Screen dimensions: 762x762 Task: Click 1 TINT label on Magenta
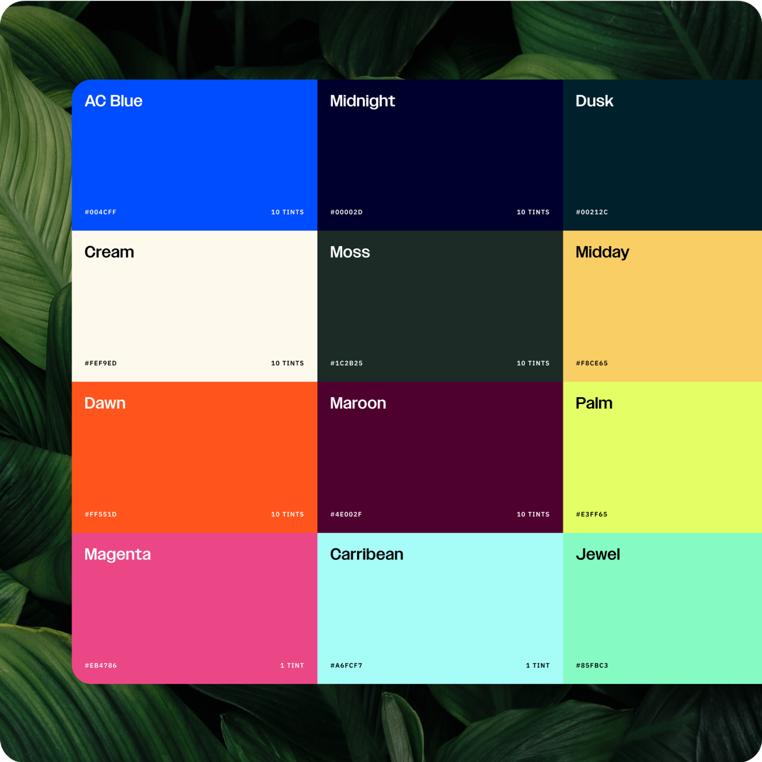[x=292, y=666]
